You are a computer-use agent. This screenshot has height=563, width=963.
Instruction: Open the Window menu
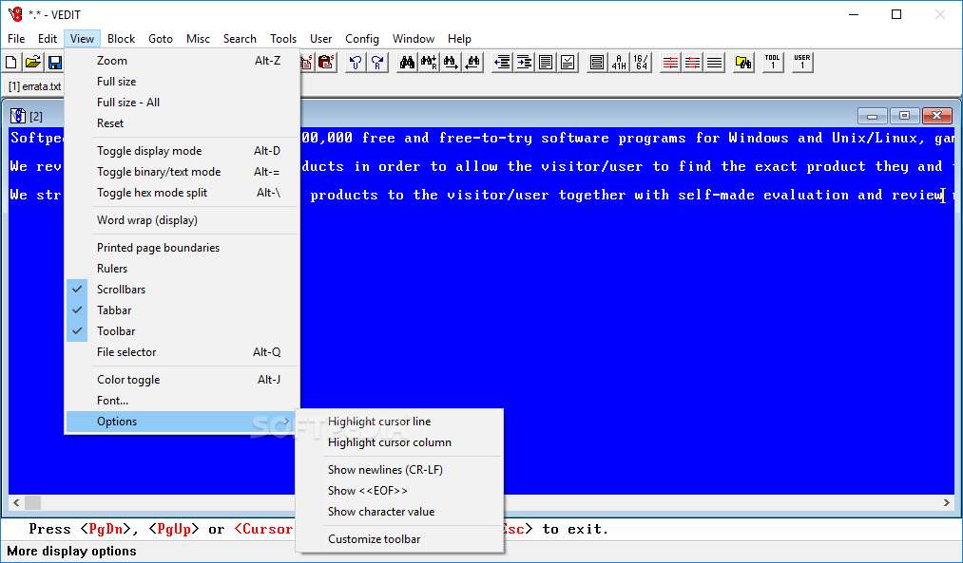coord(414,39)
